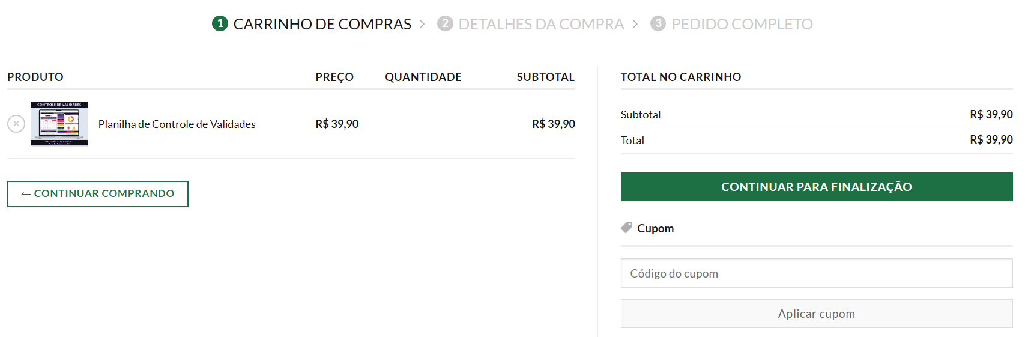
Task: Go to the Carrinho de Compras step
Action: coord(322,24)
